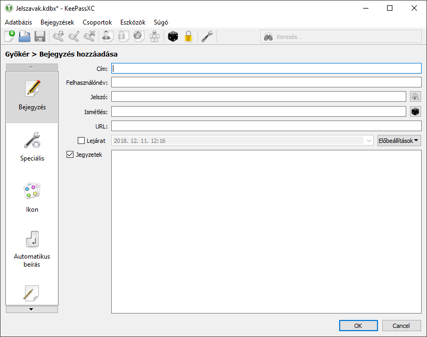Click the Cancel button
427x337 pixels.
pos(401,326)
